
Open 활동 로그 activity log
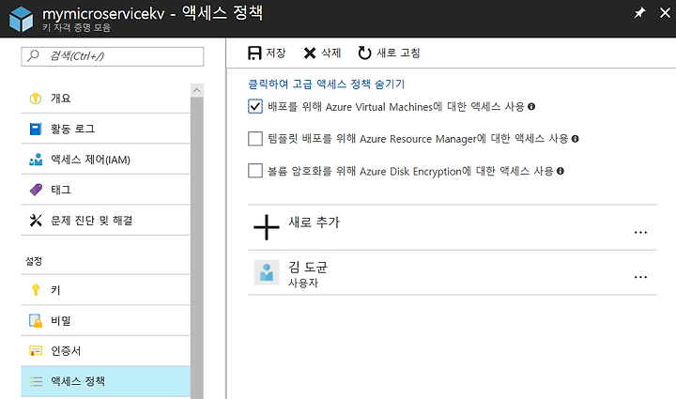tap(105, 129)
